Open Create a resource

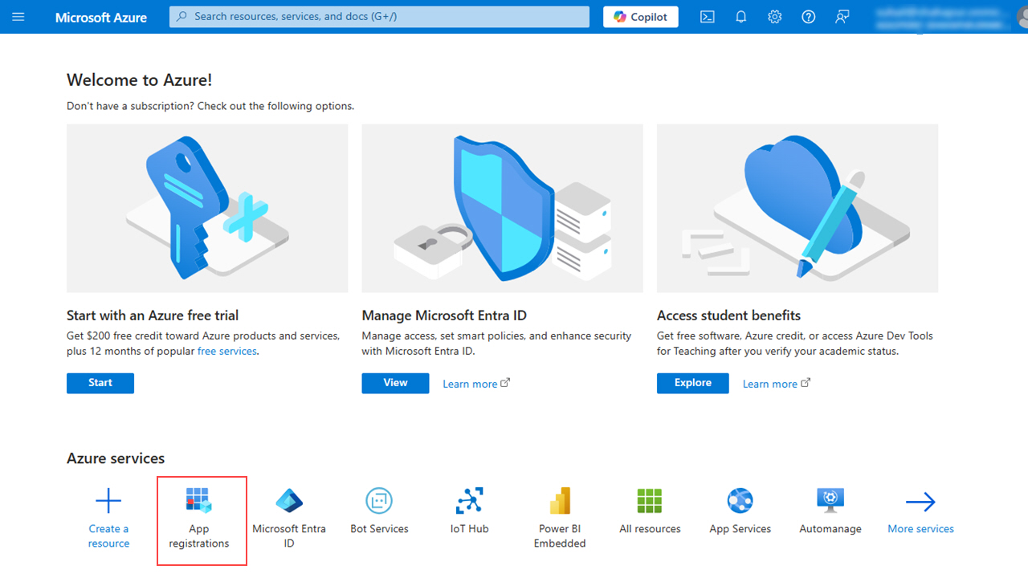108,519
